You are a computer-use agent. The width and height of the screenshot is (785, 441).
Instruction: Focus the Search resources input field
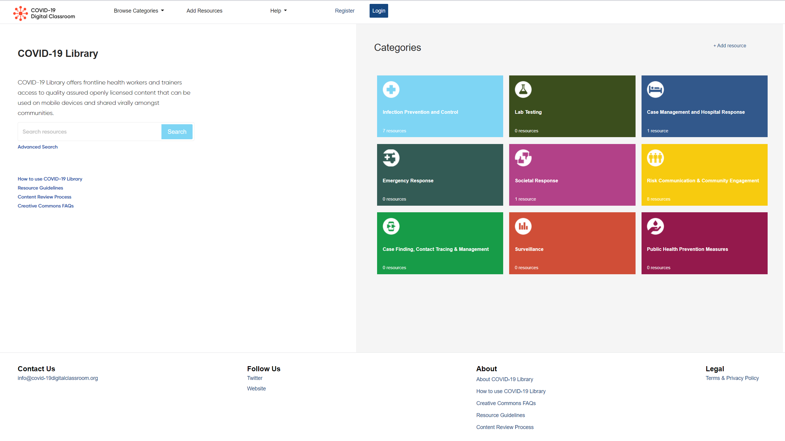click(90, 131)
